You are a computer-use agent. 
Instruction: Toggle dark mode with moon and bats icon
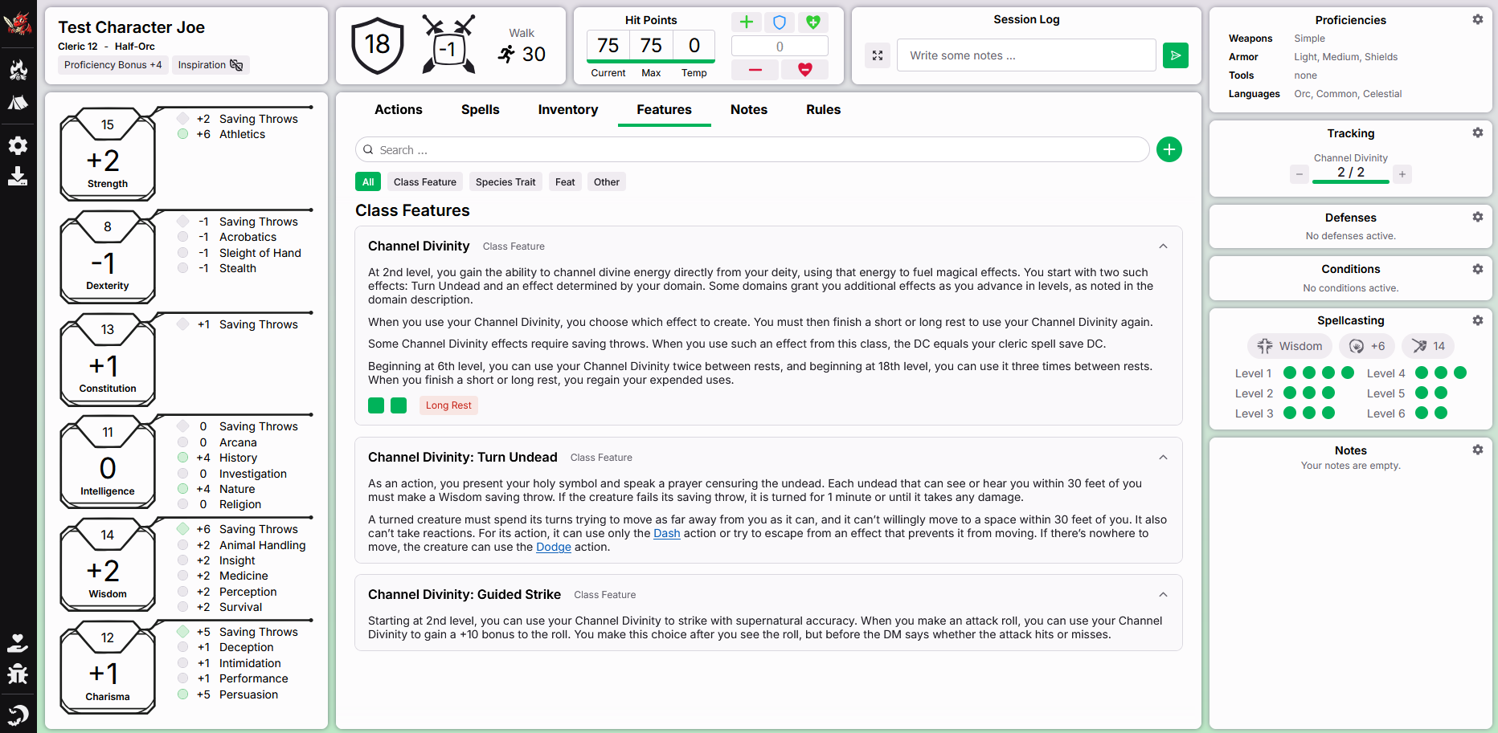tap(18, 714)
